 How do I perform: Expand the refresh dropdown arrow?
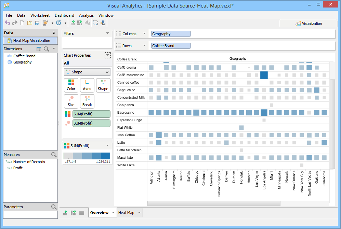click(65, 23)
